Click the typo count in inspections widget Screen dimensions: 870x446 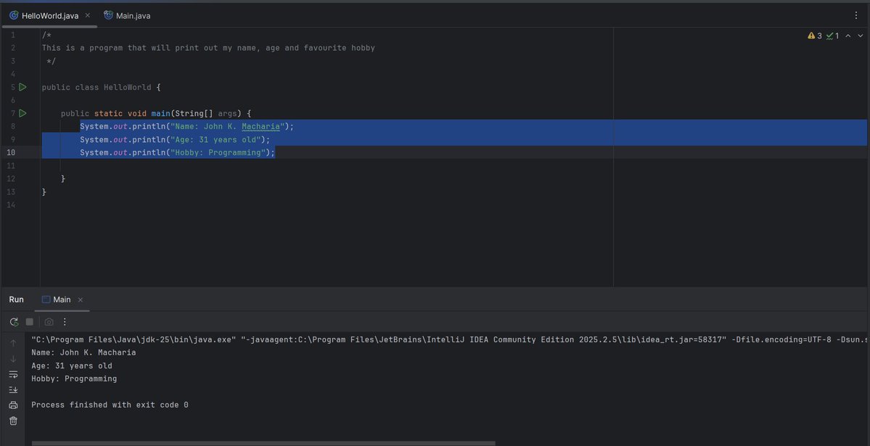pos(831,35)
